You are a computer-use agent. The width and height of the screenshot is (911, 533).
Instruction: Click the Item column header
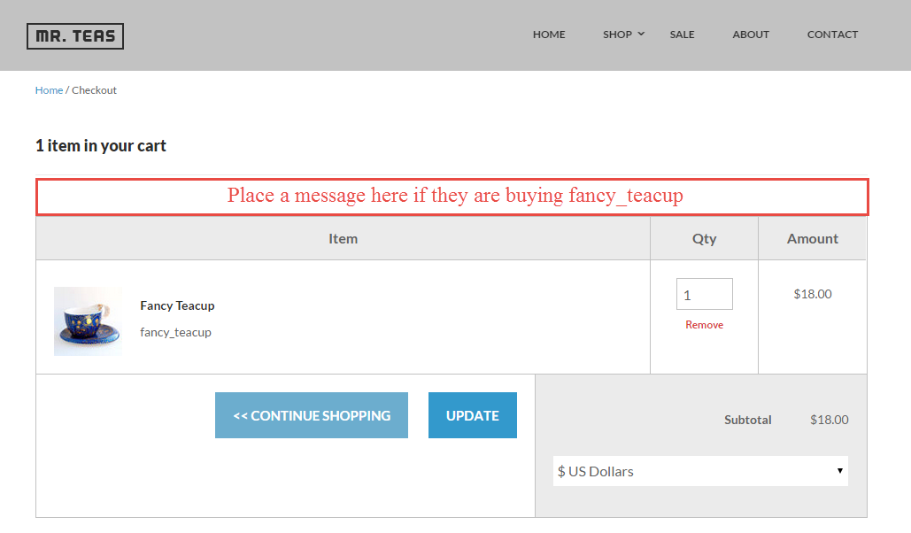343,238
